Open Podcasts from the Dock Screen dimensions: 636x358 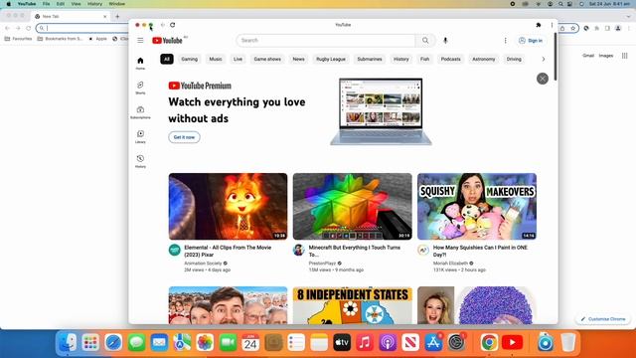pos(388,342)
